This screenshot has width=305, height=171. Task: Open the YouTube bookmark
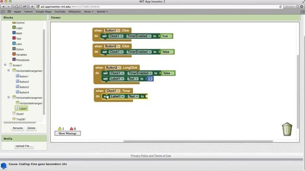click(x=60, y=11)
